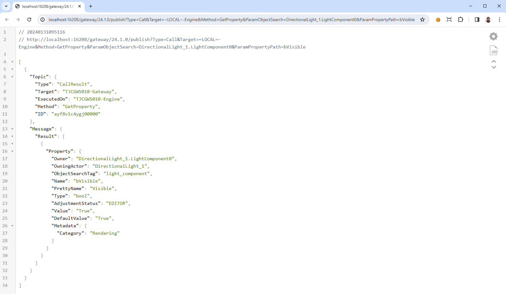Click the cookie extension icon
506x294 pixels.
pyautogui.click(x=438, y=19)
